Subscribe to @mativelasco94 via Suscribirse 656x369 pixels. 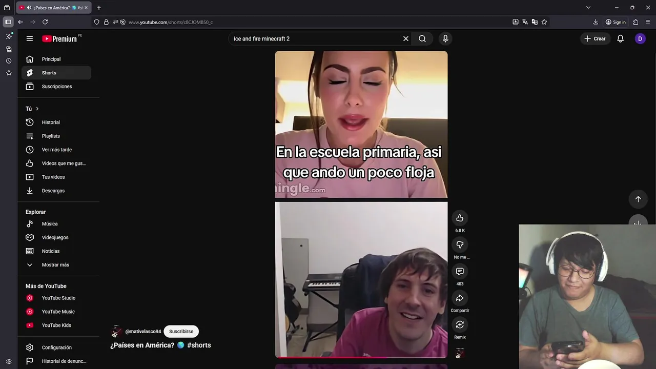(181, 332)
